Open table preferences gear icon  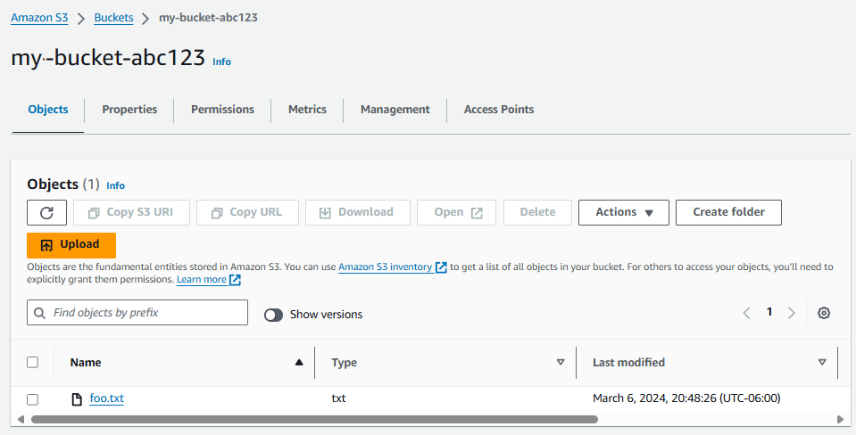824,313
